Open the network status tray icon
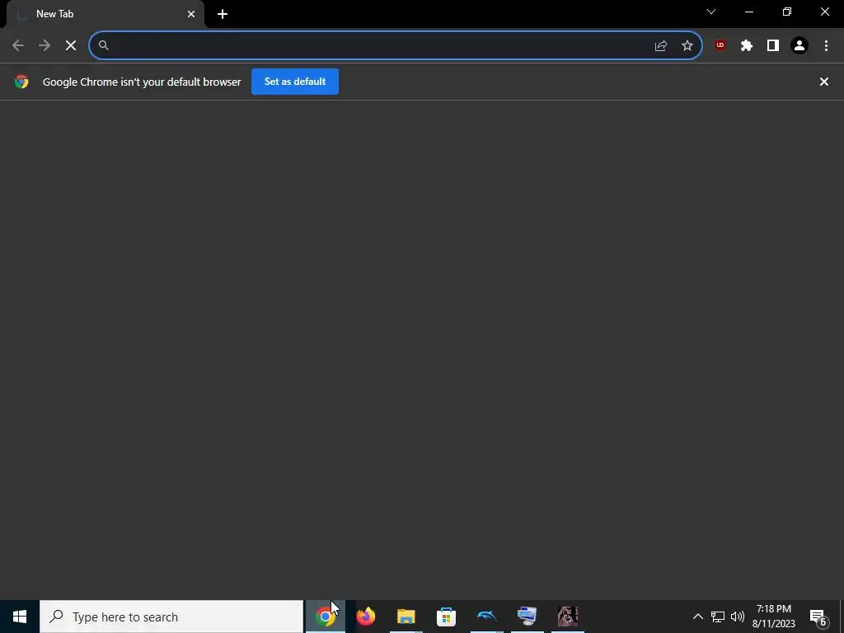Image resolution: width=844 pixels, height=633 pixels. pos(718,617)
